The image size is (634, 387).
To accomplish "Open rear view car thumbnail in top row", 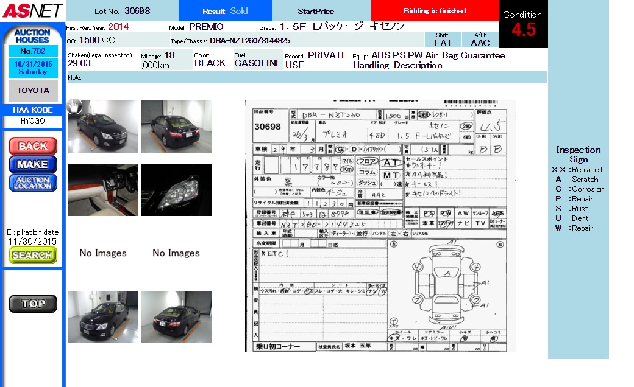I will tap(176, 126).
